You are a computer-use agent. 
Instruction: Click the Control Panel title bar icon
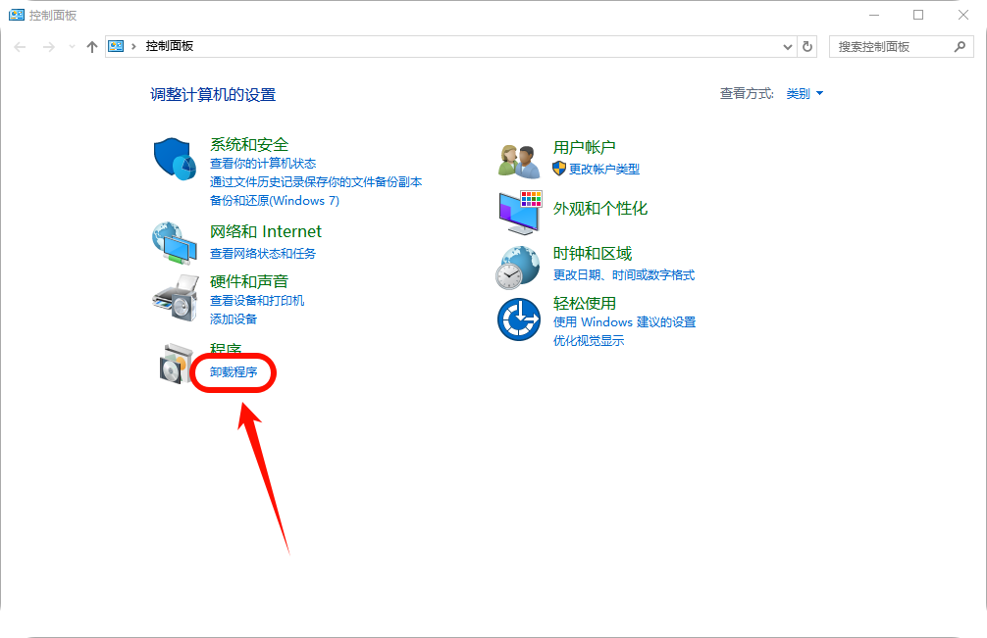tap(17, 15)
